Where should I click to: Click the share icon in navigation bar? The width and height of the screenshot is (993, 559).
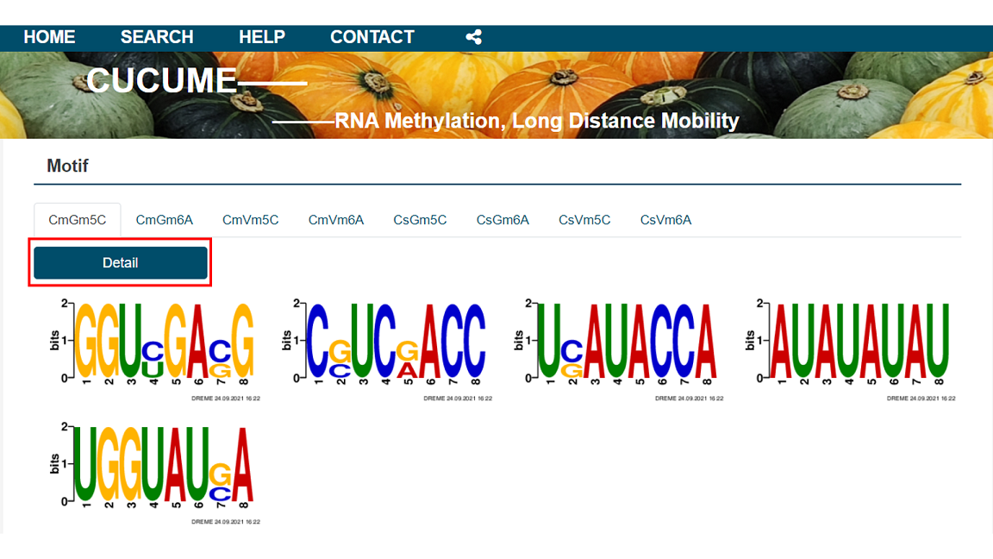pyautogui.click(x=474, y=37)
